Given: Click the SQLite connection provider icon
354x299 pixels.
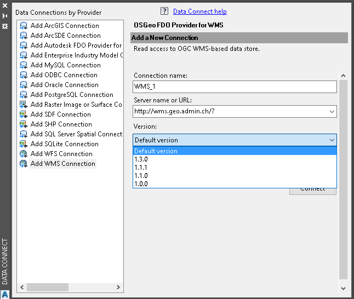Looking at the screenshot, I should [24, 144].
